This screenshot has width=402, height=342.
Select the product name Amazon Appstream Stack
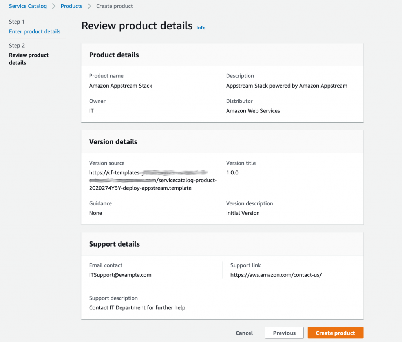click(121, 86)
